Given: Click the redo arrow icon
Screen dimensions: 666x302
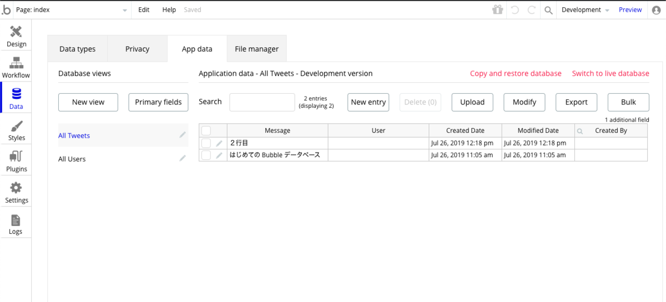Looking at the screenshot, I should [531, 9].
